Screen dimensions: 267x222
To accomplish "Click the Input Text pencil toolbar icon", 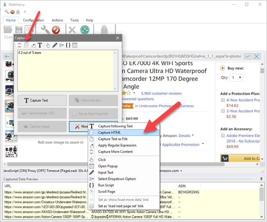I will click(54, 45).
